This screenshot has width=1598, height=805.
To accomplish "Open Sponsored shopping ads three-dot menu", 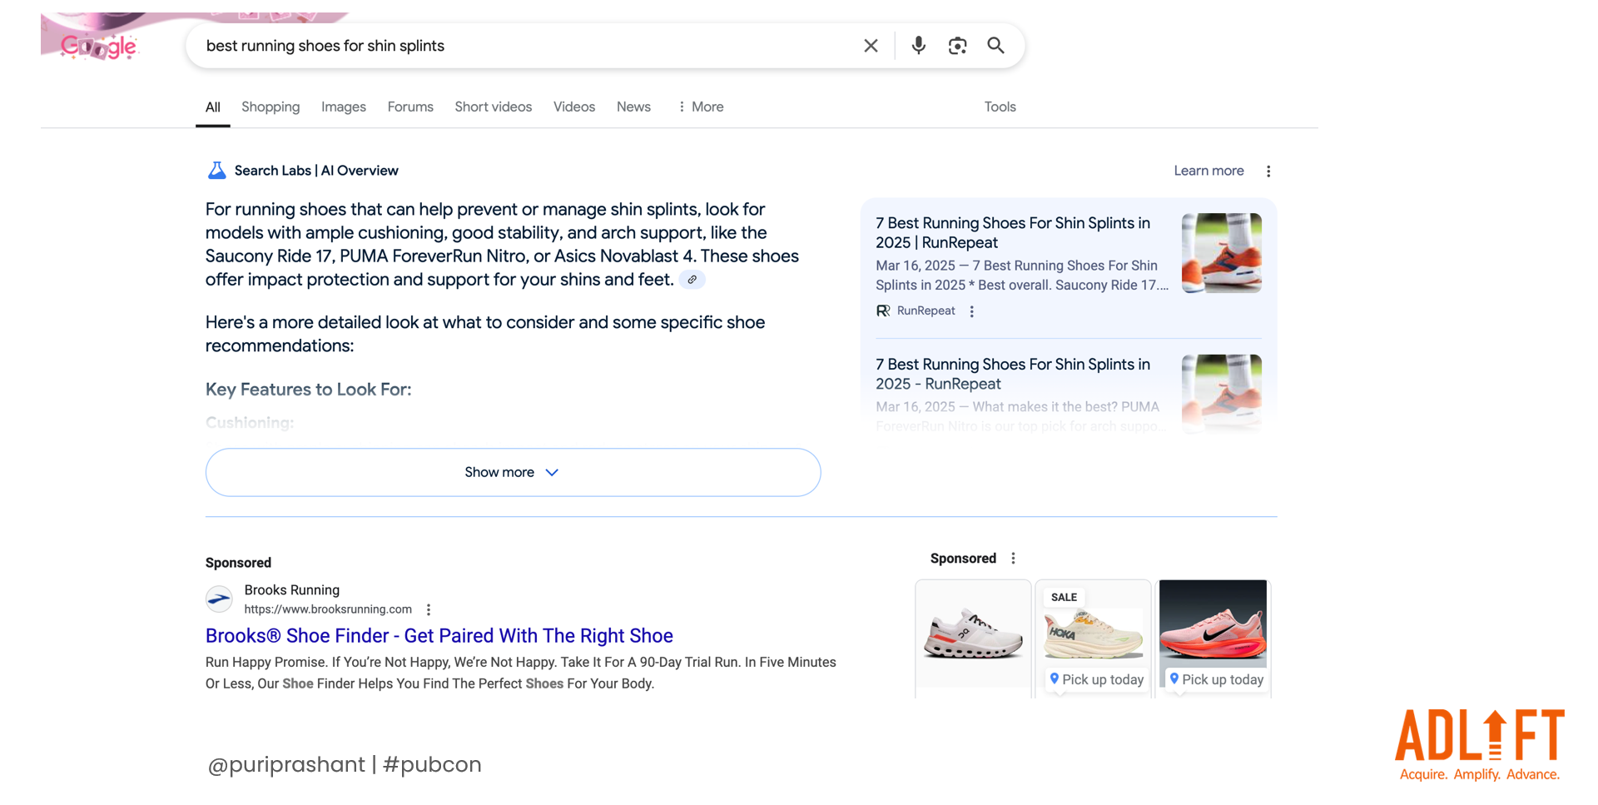I will click(1013, 559).
